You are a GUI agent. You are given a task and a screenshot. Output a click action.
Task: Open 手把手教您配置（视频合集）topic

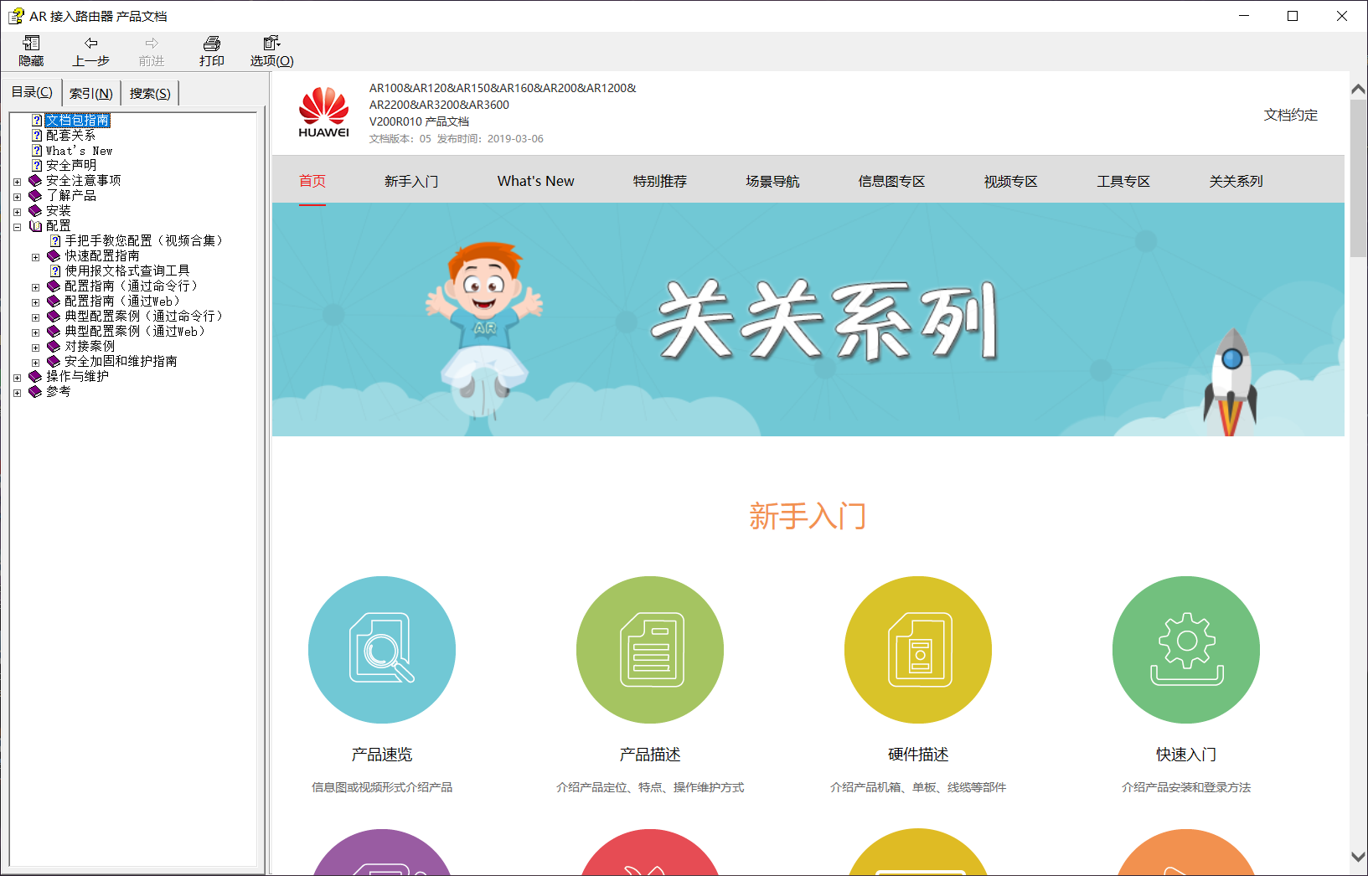click(x=144, y=241)
